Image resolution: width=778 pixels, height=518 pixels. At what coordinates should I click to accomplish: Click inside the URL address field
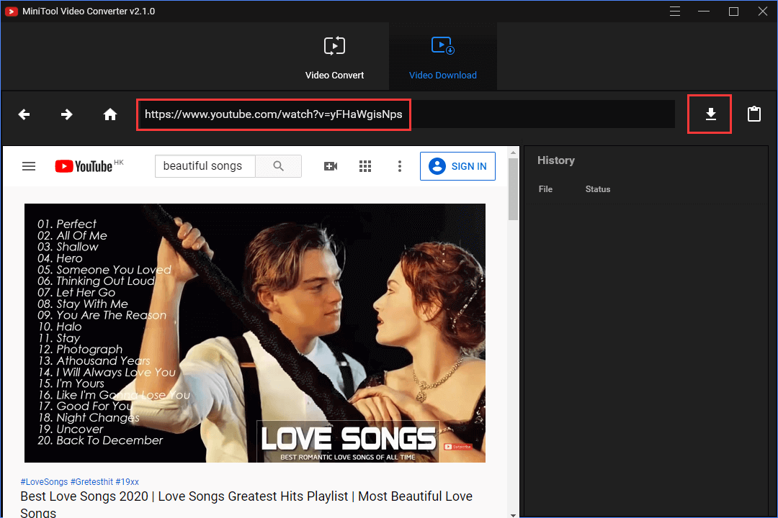click(274, 114)
